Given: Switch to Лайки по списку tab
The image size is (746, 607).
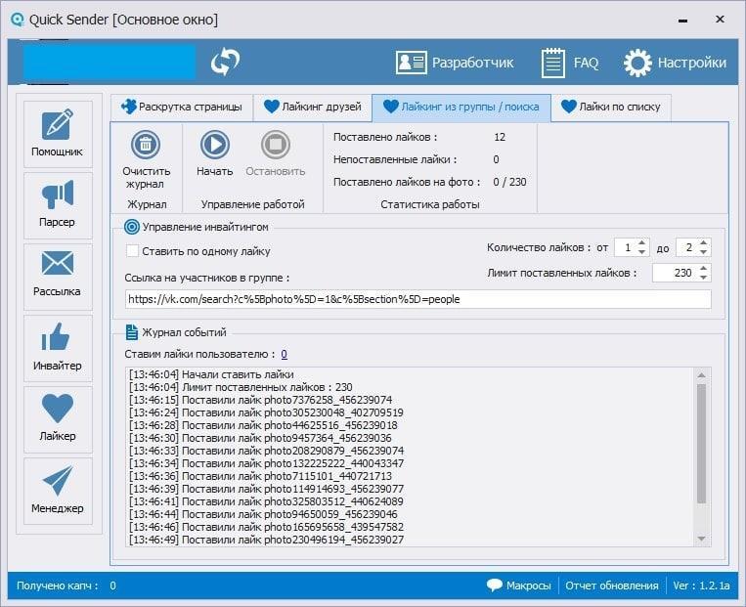Looking at the screenshot, I should pyautogui.click(x=611, y=107).
